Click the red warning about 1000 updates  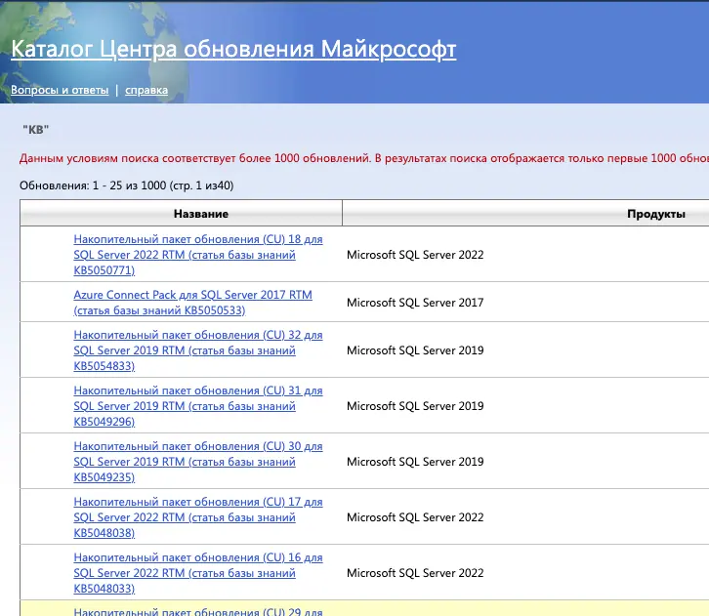tap(364, 158)
